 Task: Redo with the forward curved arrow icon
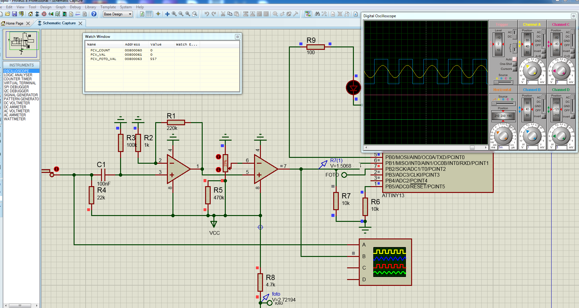tap(214, 14)
